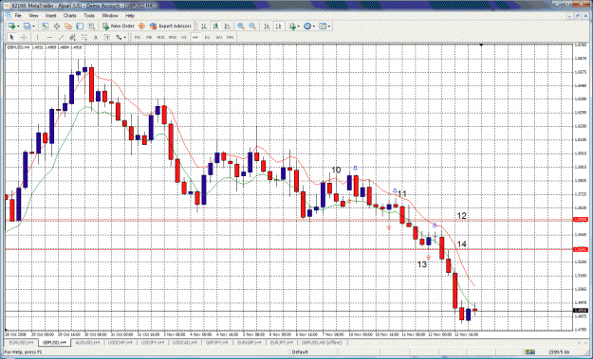Open the File menu
Screen dimensions: 593x359
[18, 15]
